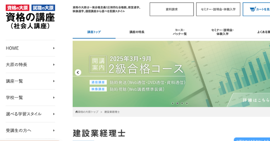Open the 資格の講座(社会人講座) title logo
Viewport: 270px width, 141px height.
(30, 21)
